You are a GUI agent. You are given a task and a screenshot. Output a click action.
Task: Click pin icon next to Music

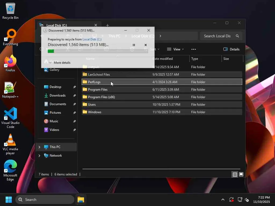coord(75,121)
